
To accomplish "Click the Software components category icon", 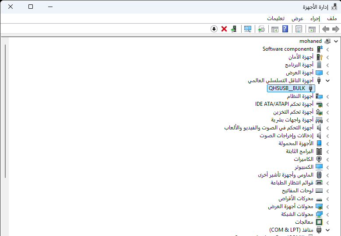I will click(319, 49).
